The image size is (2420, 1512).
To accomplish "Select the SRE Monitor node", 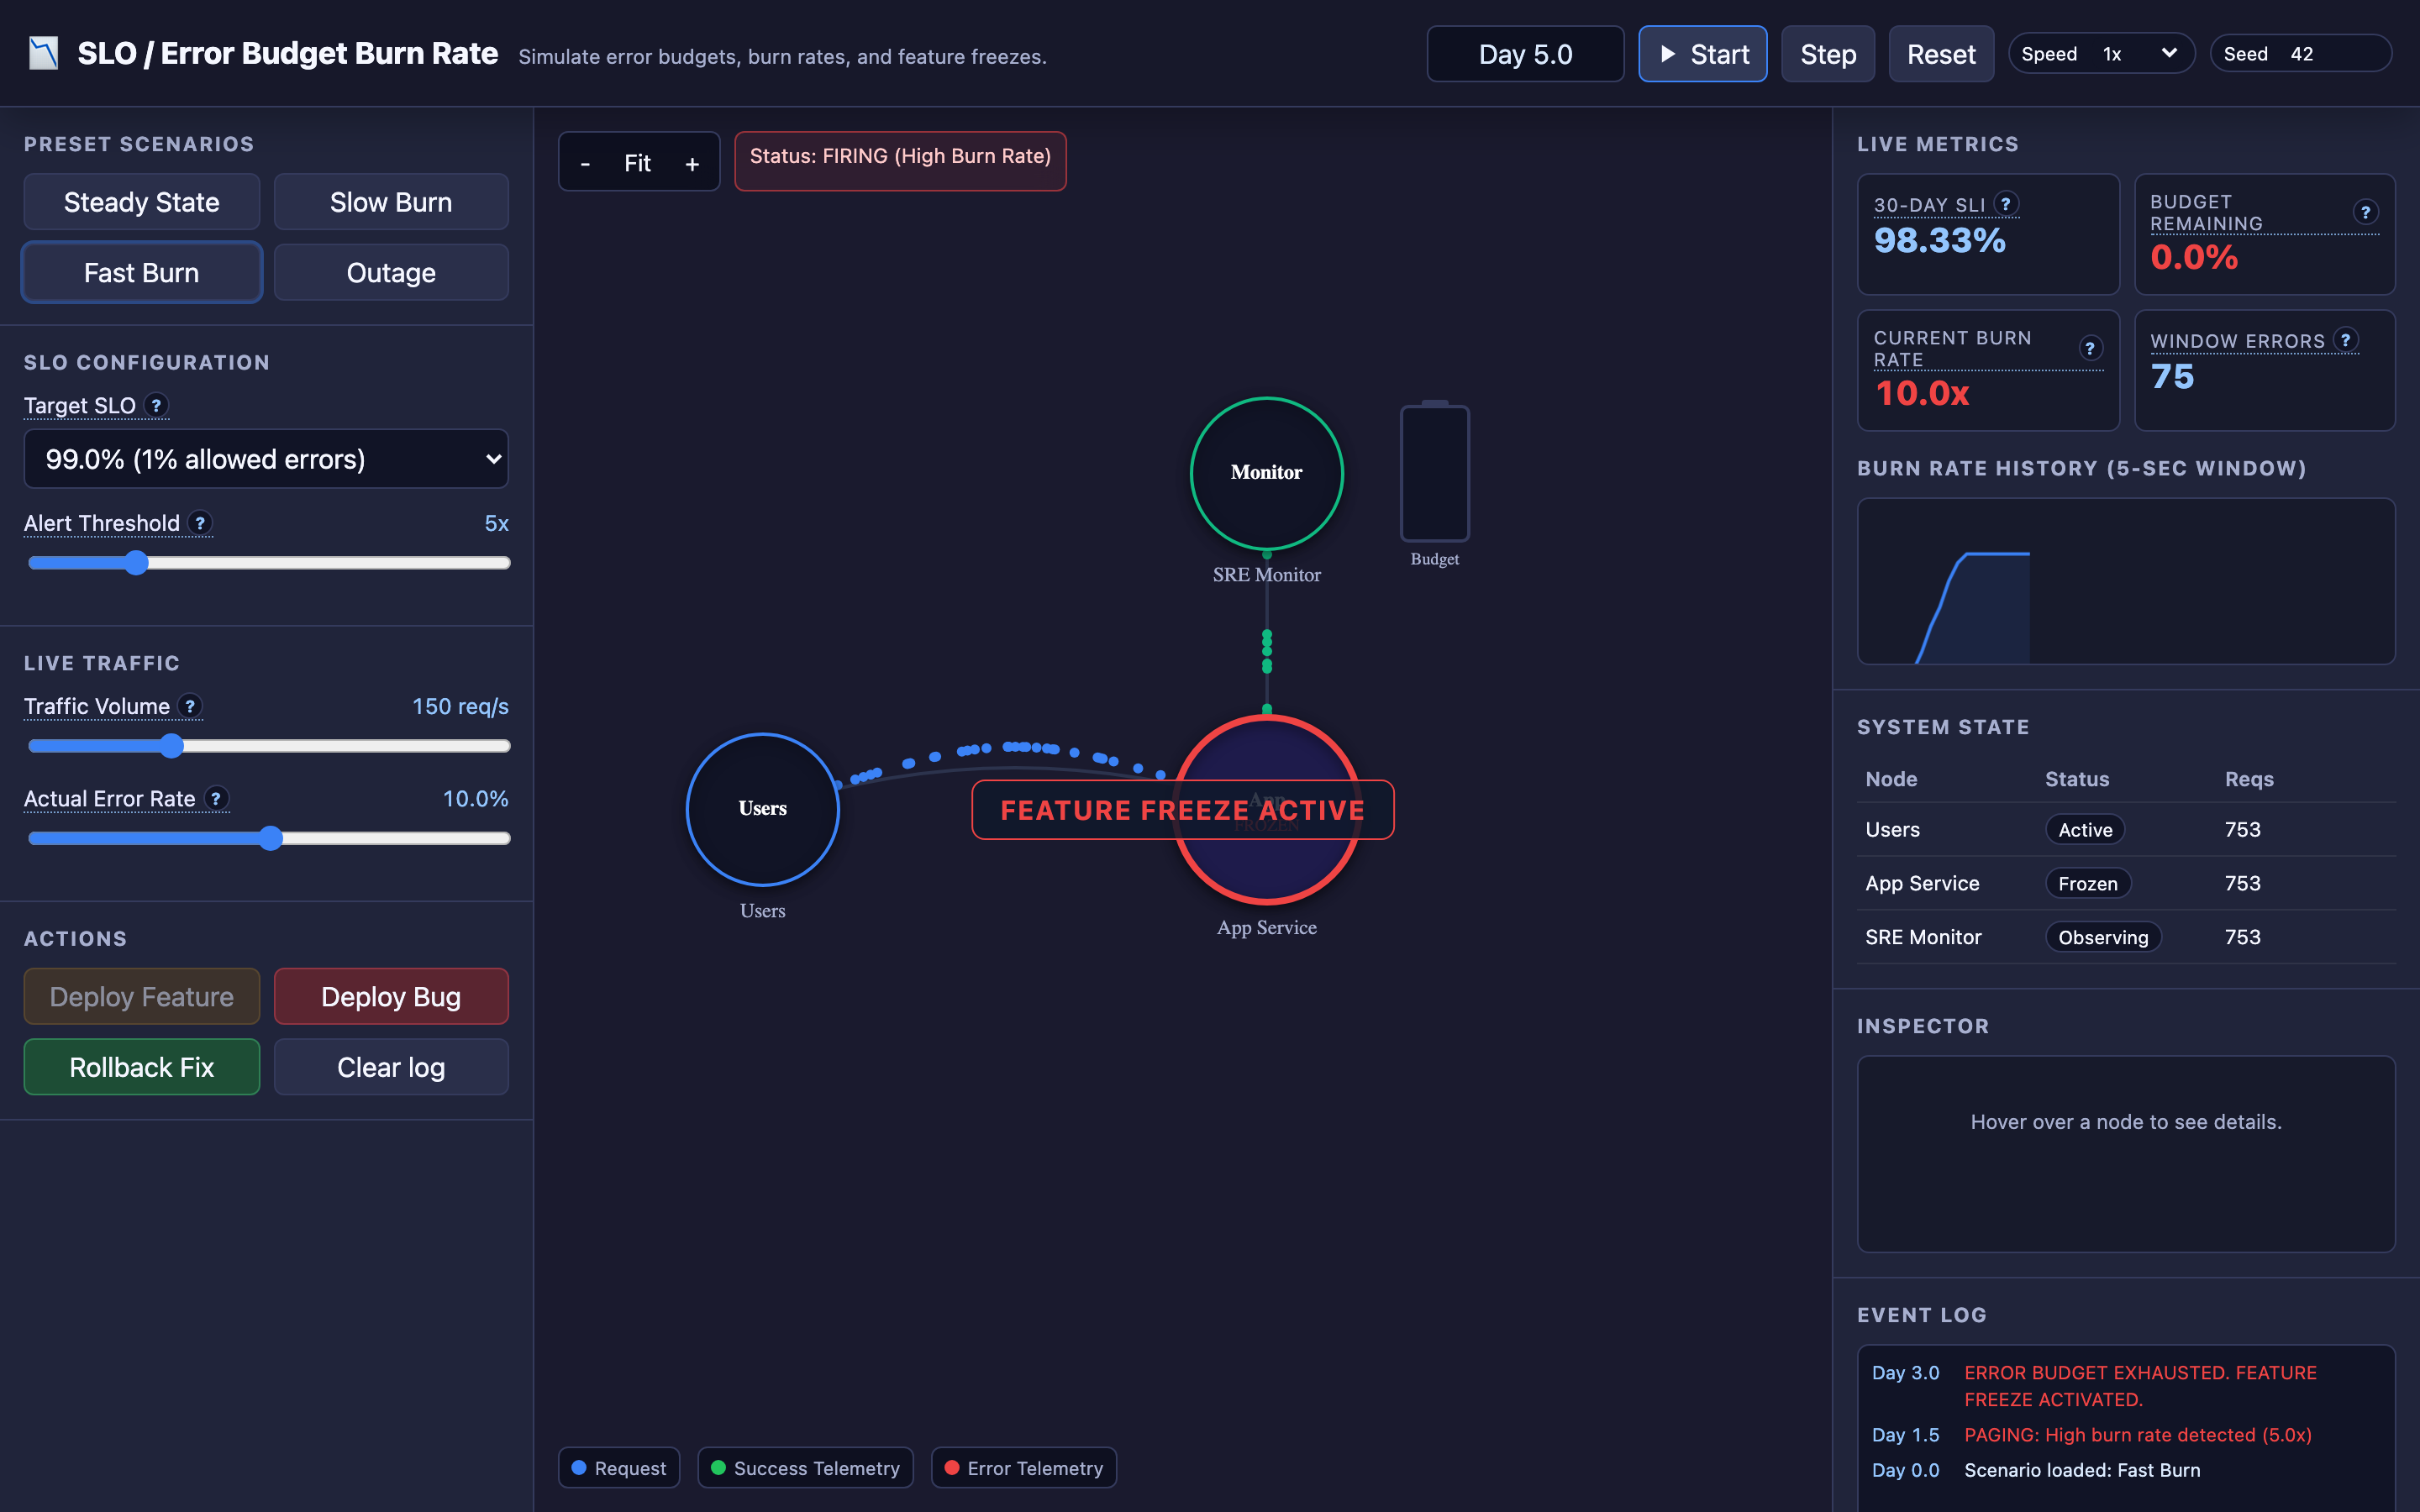I will (1266, 473).
